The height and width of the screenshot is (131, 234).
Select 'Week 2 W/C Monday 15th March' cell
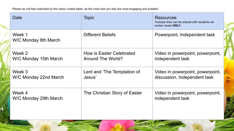pyautogui.click(x=46, y=58)
